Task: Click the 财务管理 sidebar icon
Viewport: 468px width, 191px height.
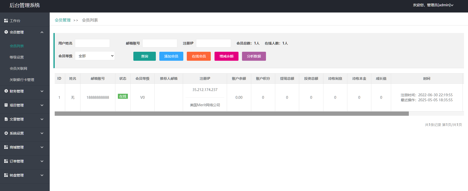Action: [6, 91]
